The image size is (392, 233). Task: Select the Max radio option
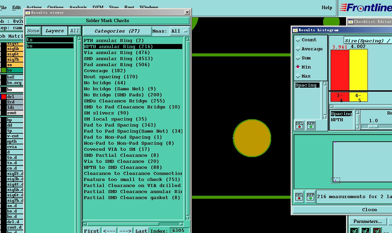coord(298,76)
